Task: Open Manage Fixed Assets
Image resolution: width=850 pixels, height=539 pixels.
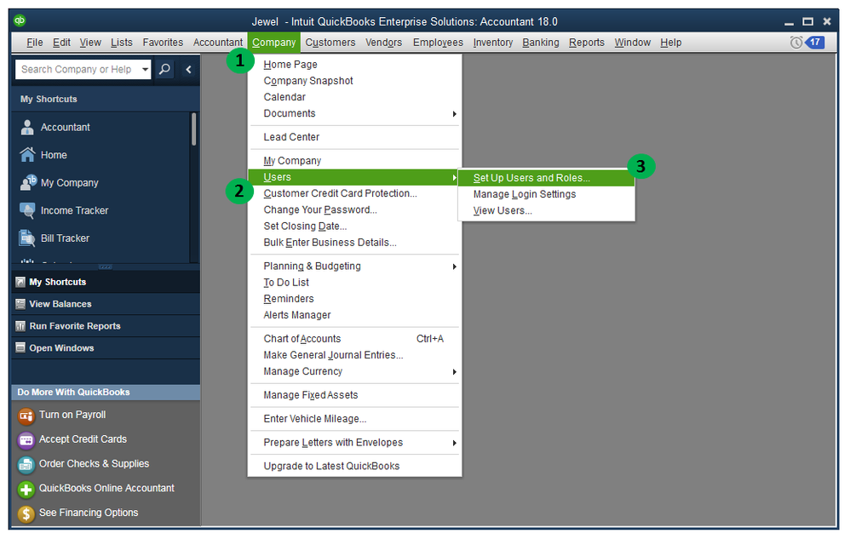Action: [x=354, y=395]
